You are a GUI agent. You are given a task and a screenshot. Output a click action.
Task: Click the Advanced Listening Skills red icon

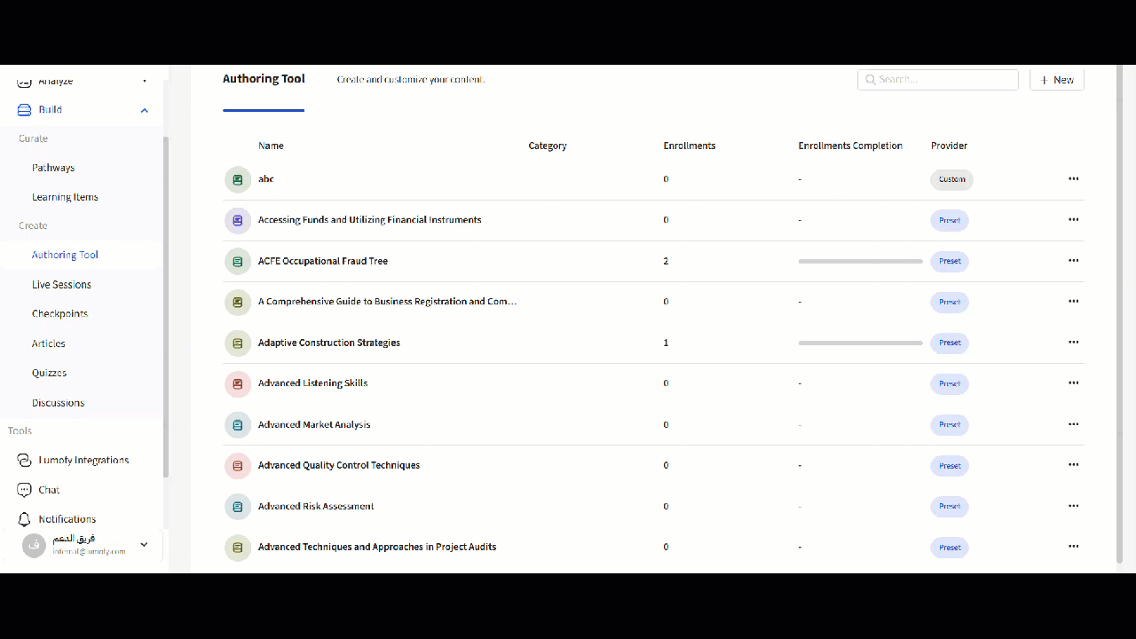238,384
